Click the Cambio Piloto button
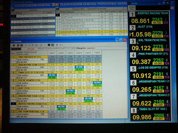 pyautogui.click(x=132, y=8)
